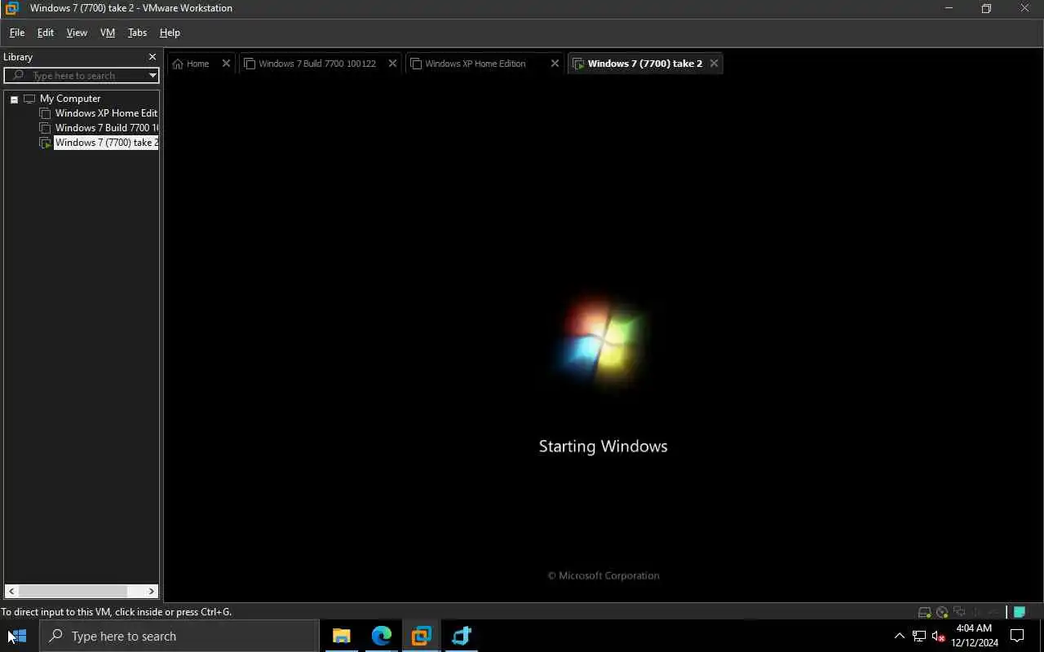Close the Windows 7 (7700) take 2 tab
Screen dimensions: 1044x652
click(x=714, y=64)
